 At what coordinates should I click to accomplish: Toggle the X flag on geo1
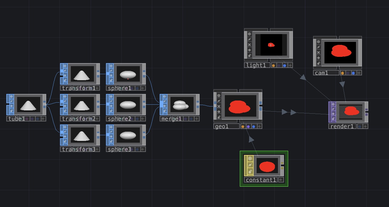pos(219,106)
